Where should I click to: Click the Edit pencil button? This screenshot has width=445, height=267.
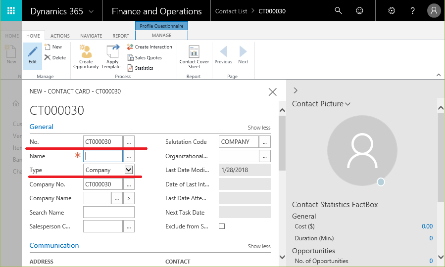click(x=33, y=56)
